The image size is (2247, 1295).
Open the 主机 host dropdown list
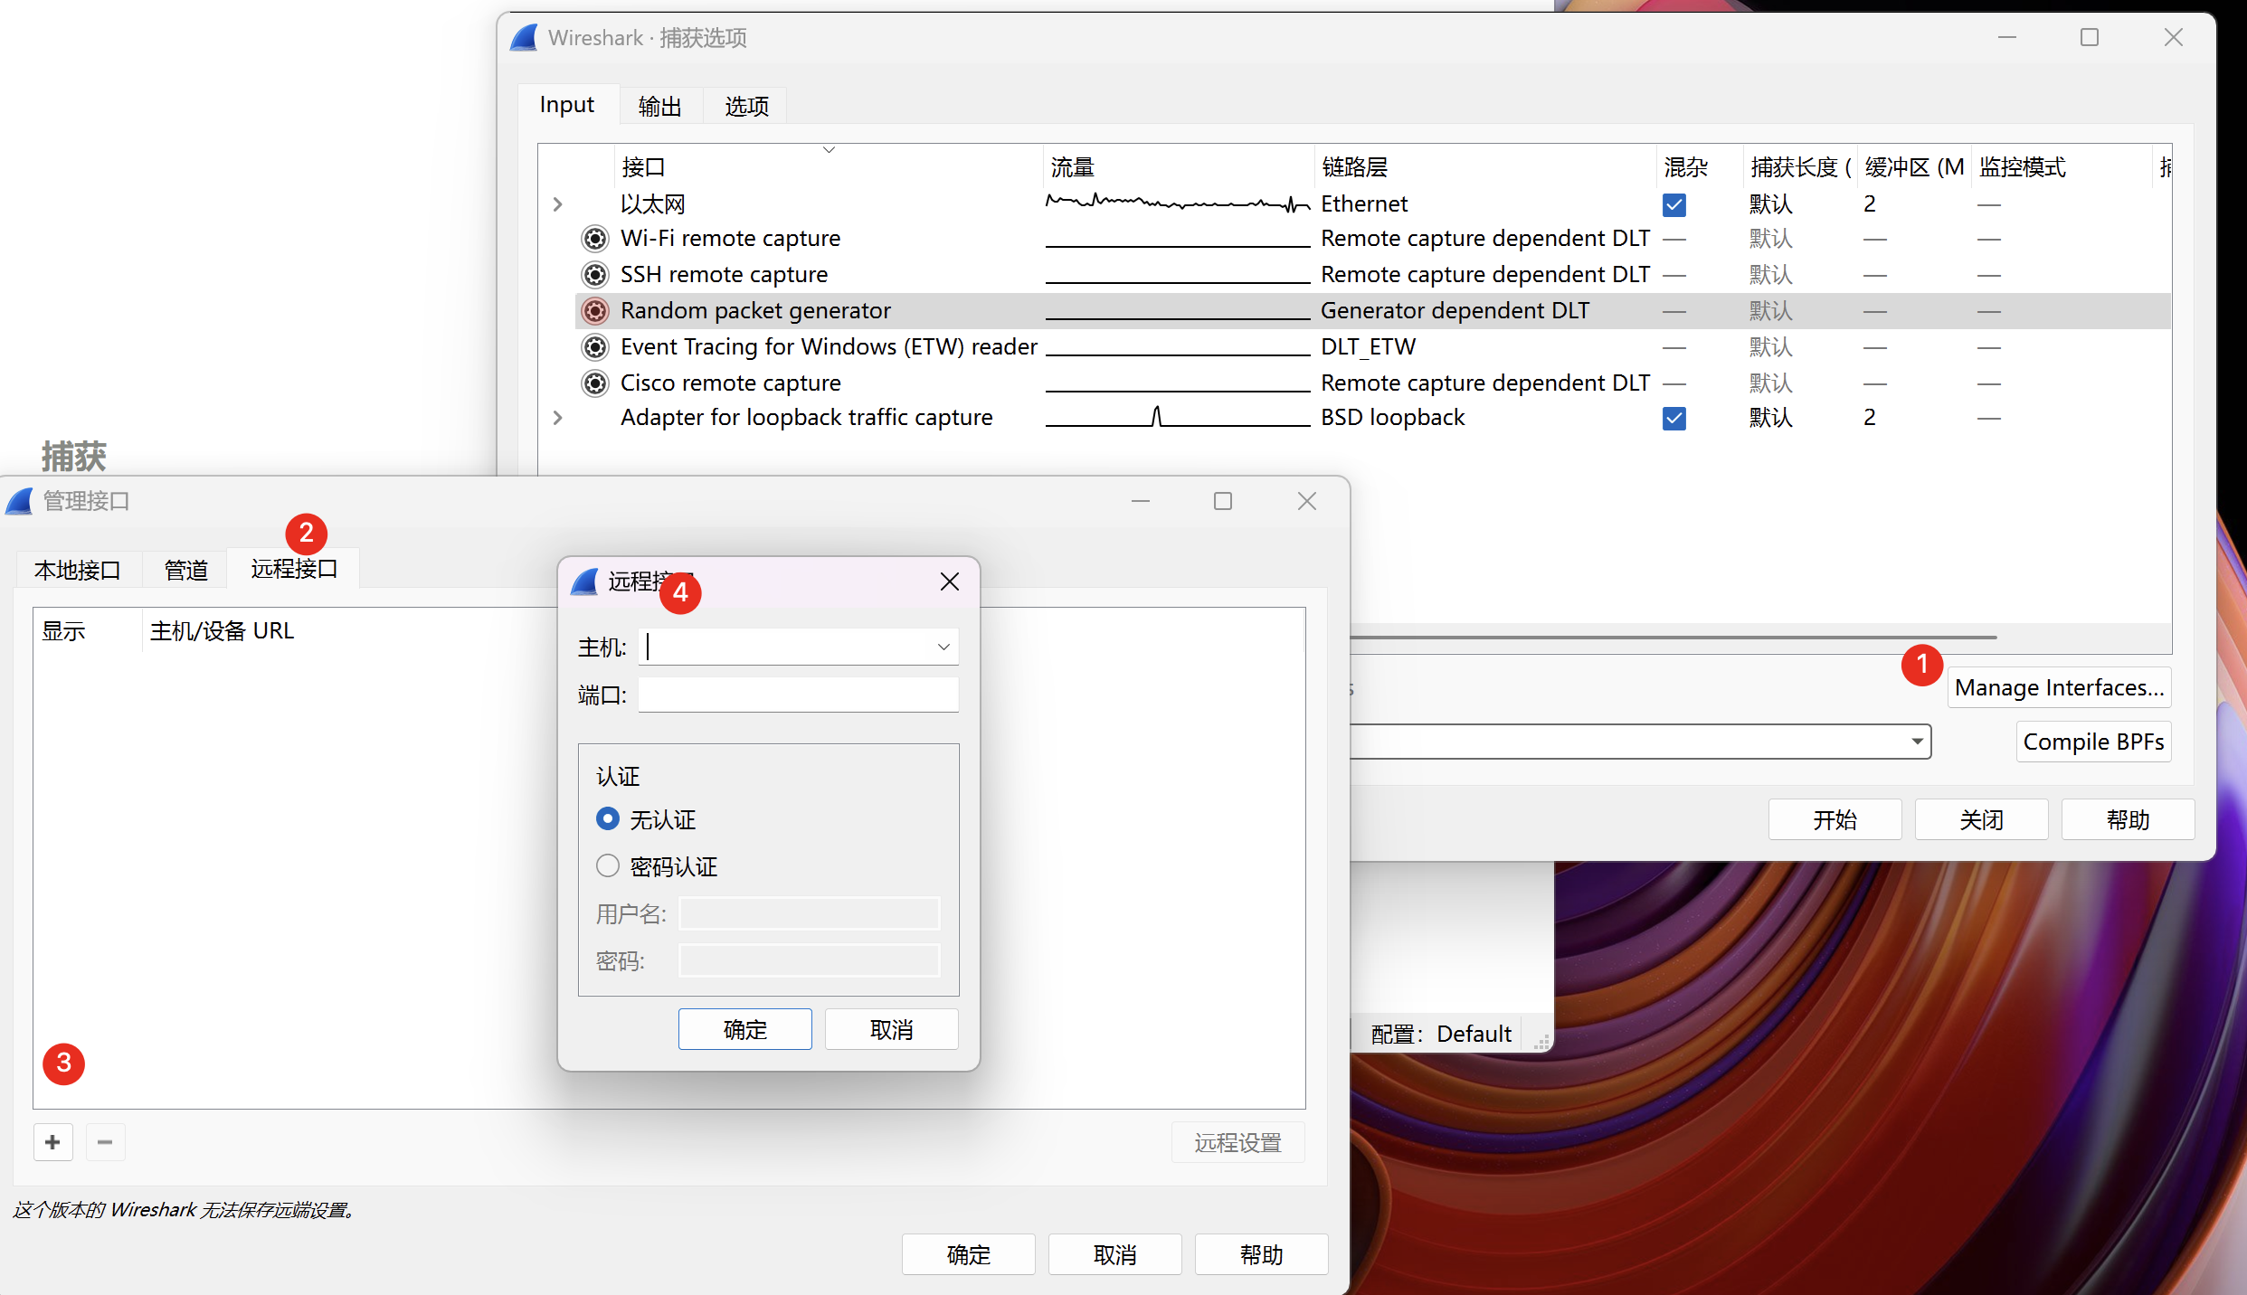(943, 647)
